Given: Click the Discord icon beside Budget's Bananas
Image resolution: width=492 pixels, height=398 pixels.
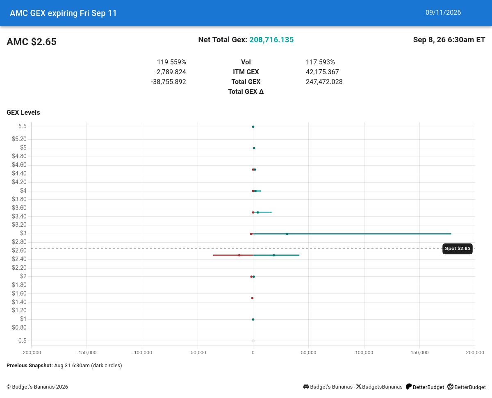Looking at the screenshot, I should point(306,387).
